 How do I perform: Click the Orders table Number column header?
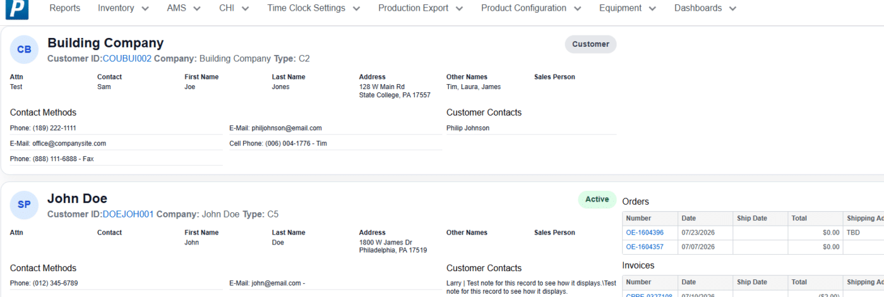tap(650, 218)
